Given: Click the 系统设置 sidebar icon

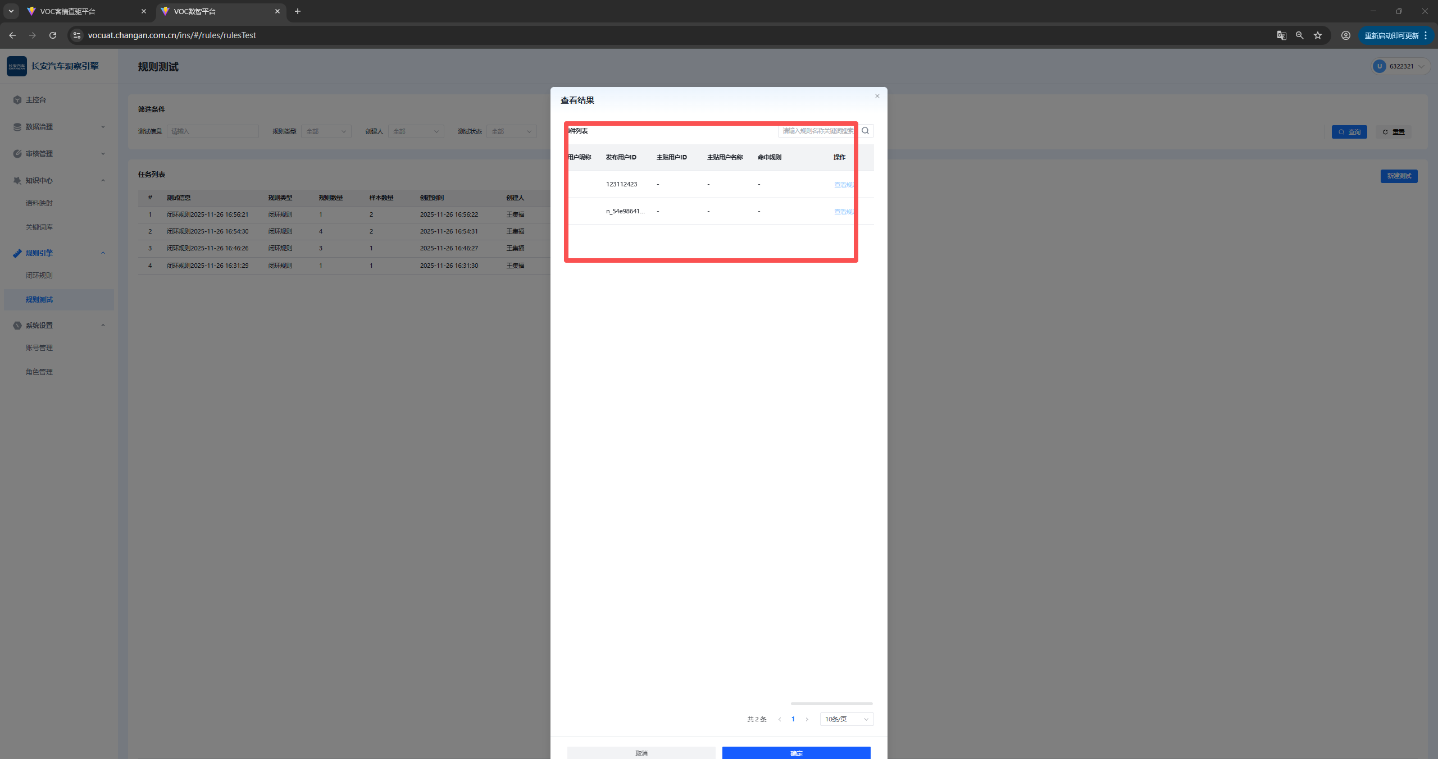Looking at the screenshot, I should tap(17, 326).
